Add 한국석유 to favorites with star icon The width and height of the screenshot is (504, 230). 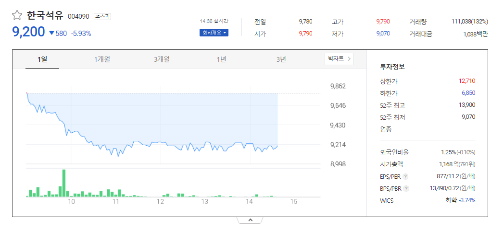pyautogui.click(x=17, y=15)
